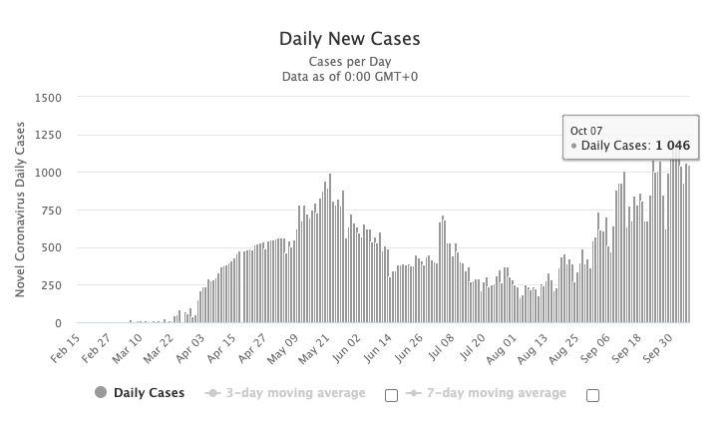
Task: Toggle the Daily Cases legend circle icon
Action: (x=101, y=392)
